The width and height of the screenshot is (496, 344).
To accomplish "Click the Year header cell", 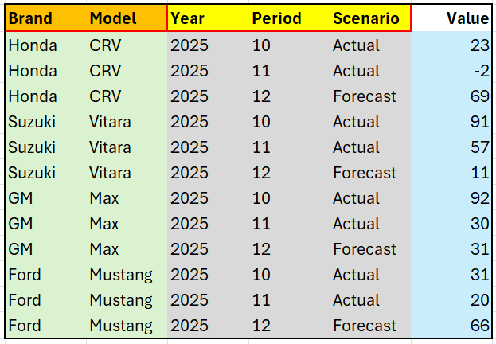I will pyautogui.click(x=188, y=18).
